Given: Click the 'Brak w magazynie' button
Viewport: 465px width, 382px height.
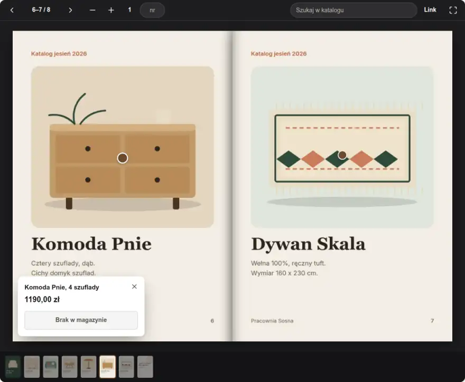Looking at the screenshot, I should pos(81,320).
